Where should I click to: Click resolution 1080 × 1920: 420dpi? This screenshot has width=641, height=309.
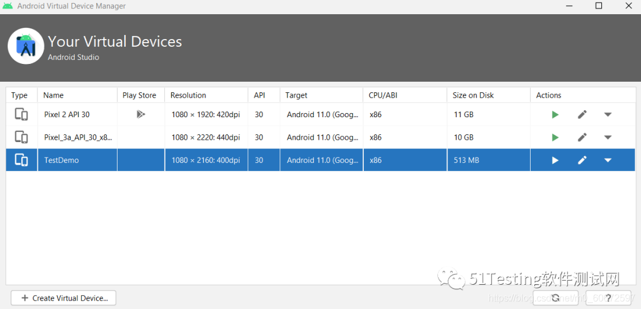(205, 115)
